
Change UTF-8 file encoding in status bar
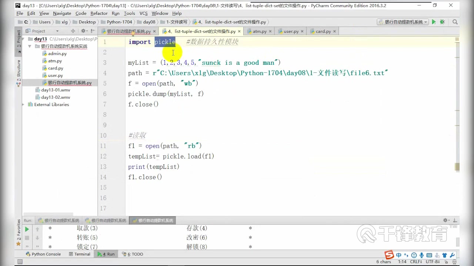point(433,262)
